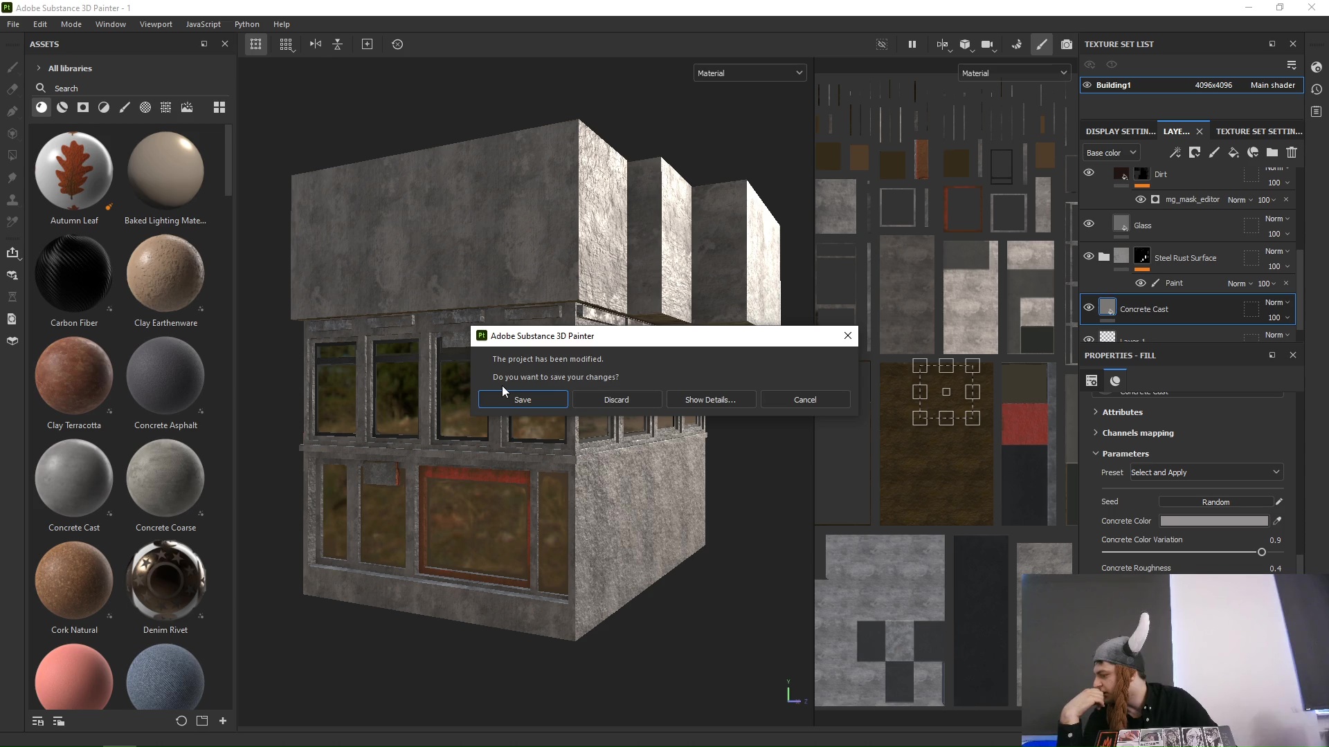Viewport: 1329px width, 747px height.
Task: Open the Viewport menu
Action: click(156, 24)
